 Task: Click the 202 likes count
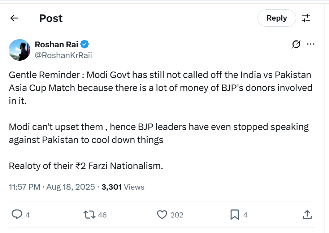177,215
